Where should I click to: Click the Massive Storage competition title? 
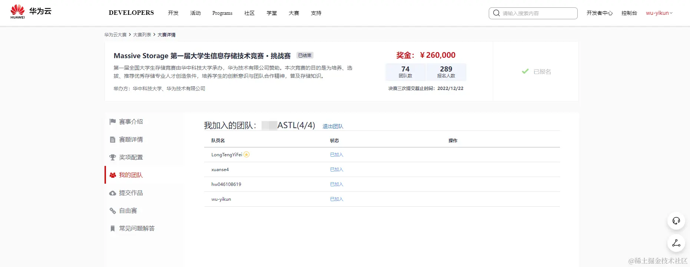tap(202, 56)
